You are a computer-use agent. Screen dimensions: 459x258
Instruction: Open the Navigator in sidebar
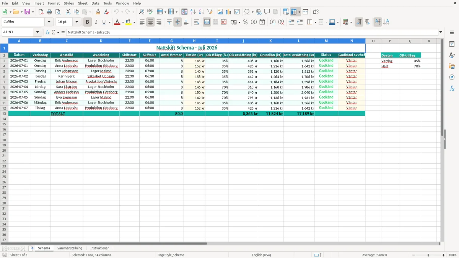tap(452, 77)
